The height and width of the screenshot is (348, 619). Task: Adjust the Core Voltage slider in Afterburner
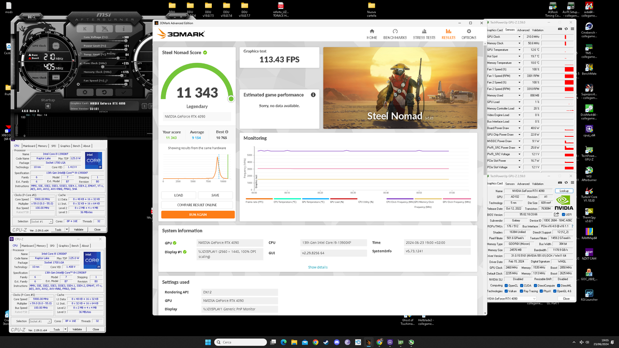click(105, 41)
